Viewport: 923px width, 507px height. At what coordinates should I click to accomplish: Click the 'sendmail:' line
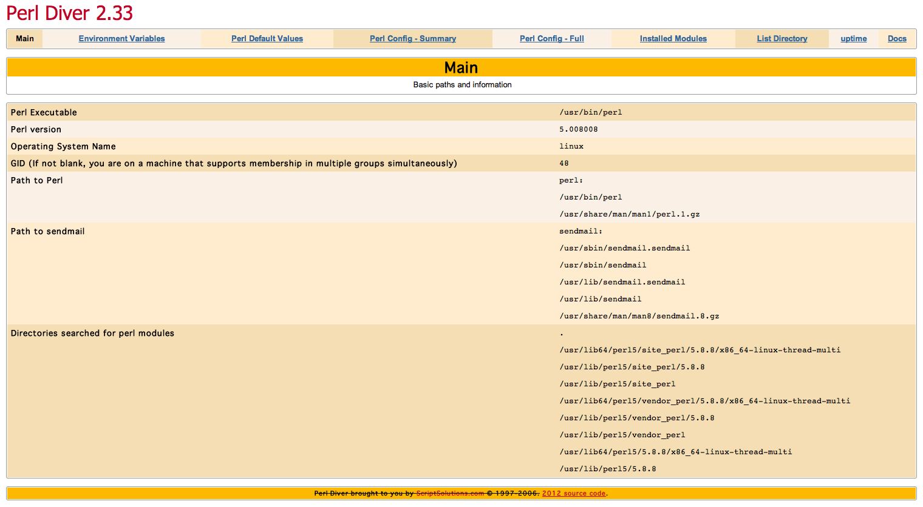(x=581, y=232)
